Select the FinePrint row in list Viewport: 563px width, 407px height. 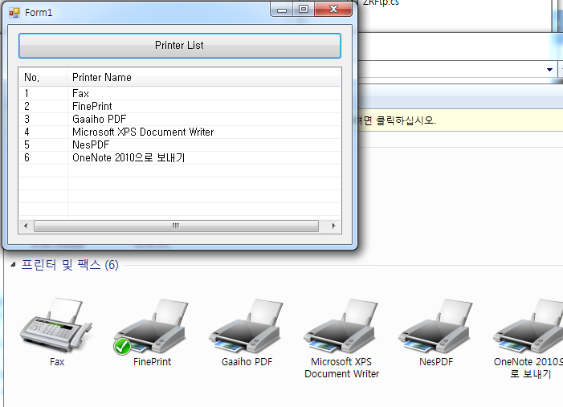180,106
